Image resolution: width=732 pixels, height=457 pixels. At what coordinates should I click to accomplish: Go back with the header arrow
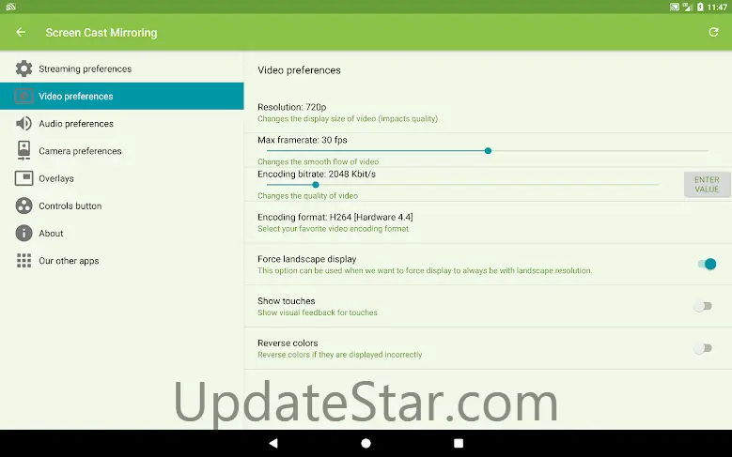pyautogui.click(x=21, y=32)
